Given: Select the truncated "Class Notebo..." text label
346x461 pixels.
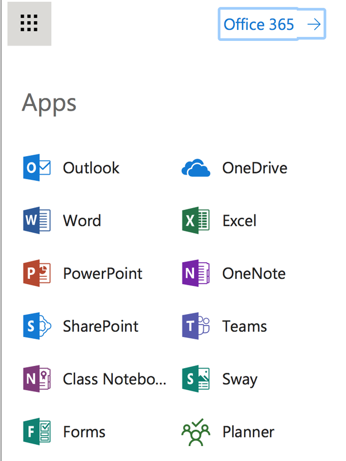Looking at the screenshot, I should 114,379.
